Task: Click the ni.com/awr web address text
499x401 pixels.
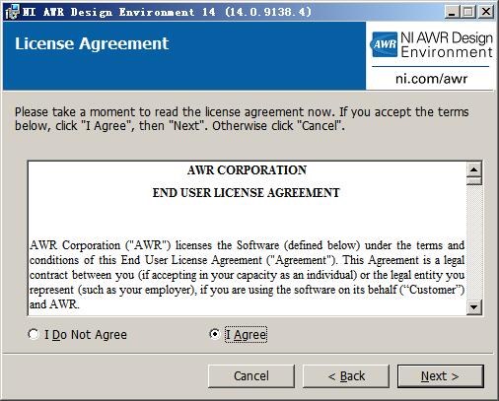Action: tap(431, 79)
